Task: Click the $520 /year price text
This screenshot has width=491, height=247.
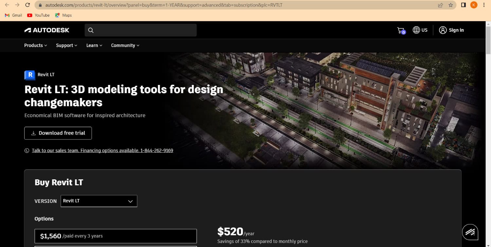Action: coord(236,232)
